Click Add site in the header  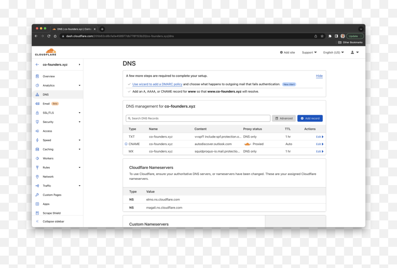click(x=287, y=52)
